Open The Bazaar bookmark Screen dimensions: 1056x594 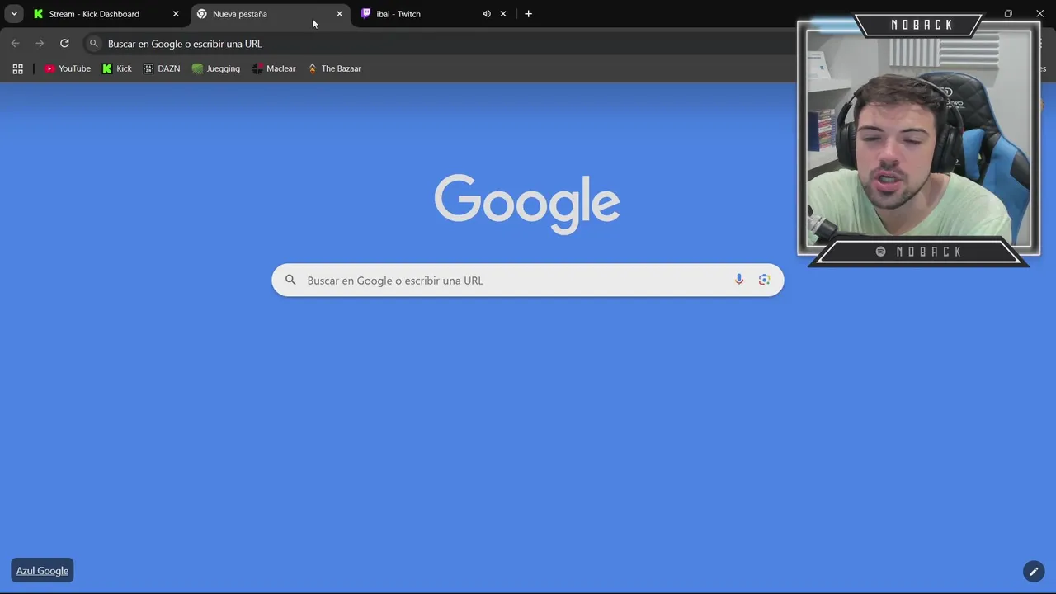click(334, 69)
